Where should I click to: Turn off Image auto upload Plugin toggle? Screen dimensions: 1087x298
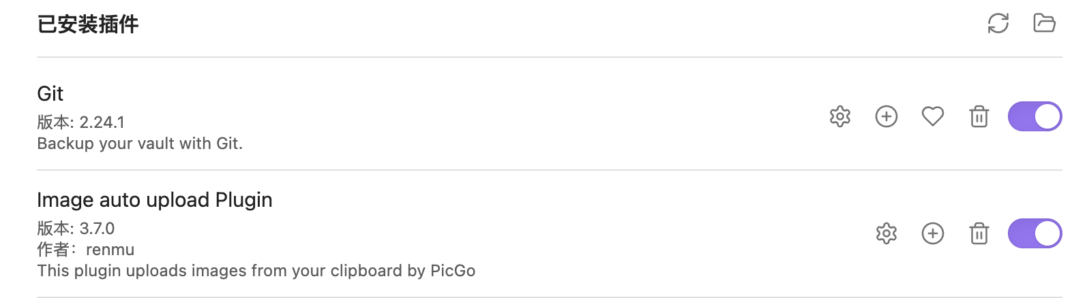[1034, 233]
